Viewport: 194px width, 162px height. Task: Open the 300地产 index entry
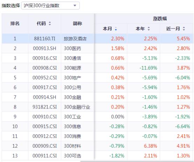point(72,78)
